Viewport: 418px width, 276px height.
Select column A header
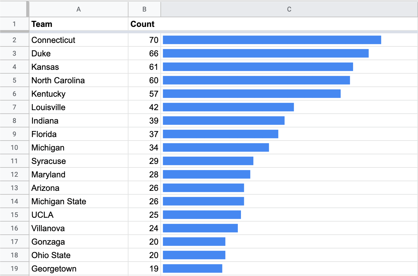tap(78, 9)
